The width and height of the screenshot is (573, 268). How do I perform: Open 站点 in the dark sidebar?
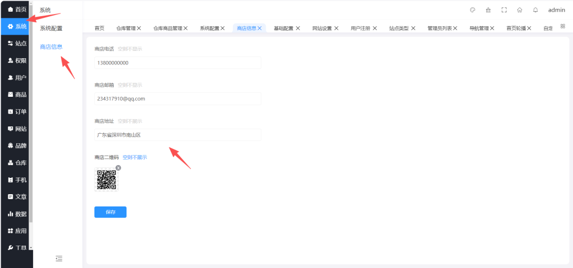coord(16,44)
